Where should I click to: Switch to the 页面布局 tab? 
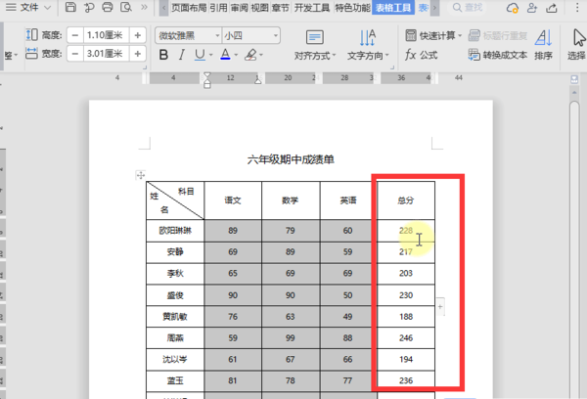point(189,8)
